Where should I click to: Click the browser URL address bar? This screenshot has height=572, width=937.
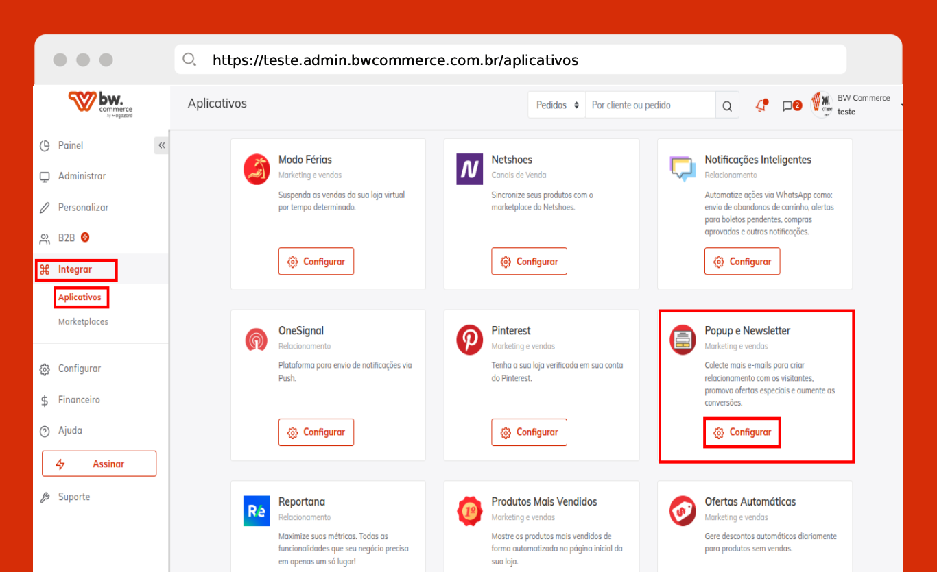510,60
